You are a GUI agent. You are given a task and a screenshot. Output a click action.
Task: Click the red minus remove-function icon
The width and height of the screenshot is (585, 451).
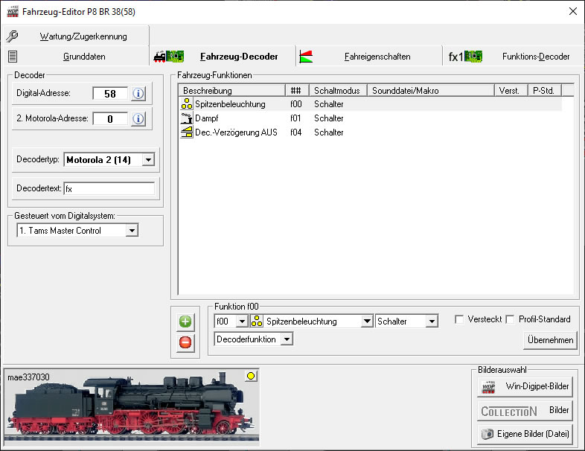click(185, 342)
